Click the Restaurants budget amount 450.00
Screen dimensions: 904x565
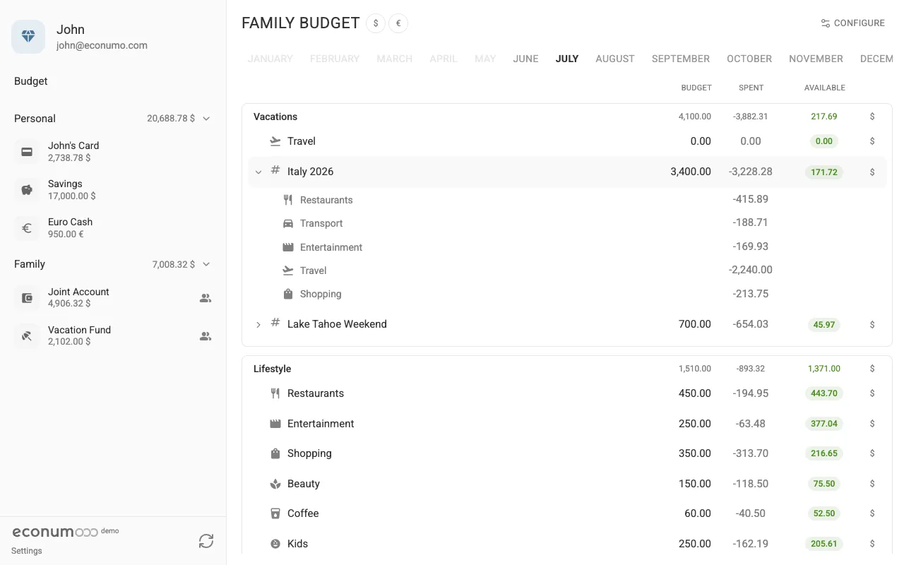click(x=695, y=393)
